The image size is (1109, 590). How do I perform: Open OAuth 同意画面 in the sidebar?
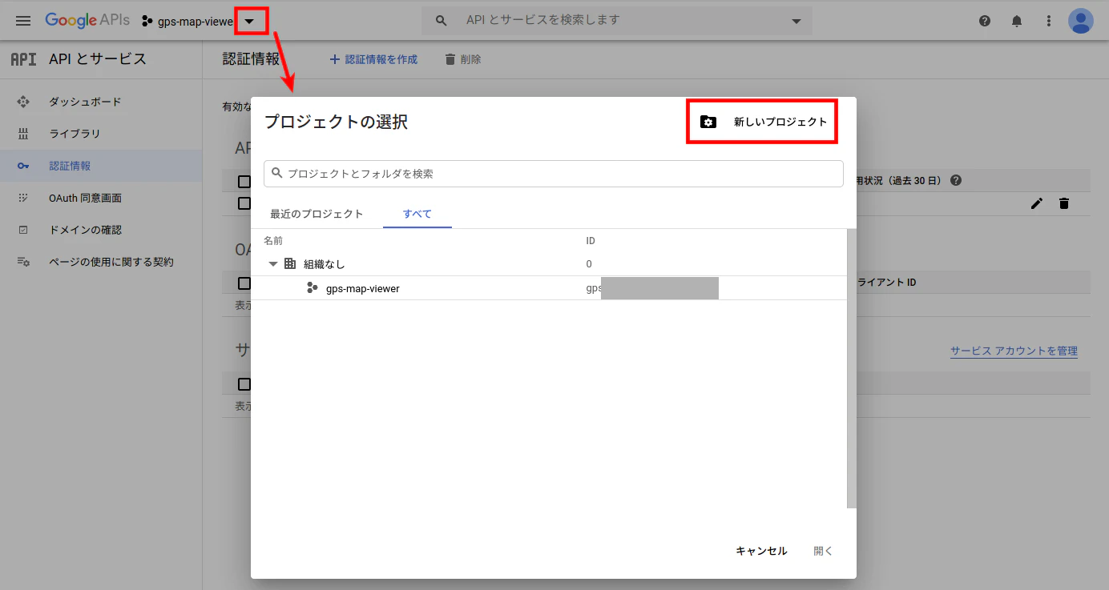click(x=101, y=198)
